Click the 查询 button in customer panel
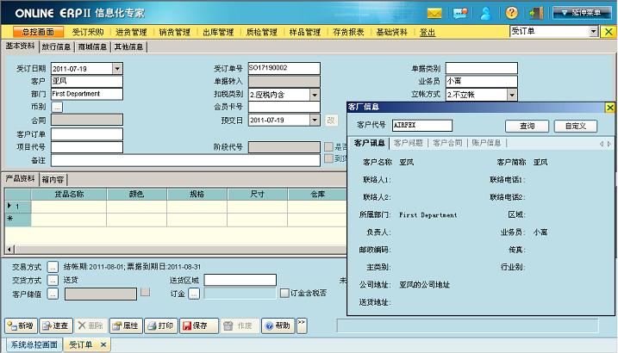Viewport: 618px width, 353px height. 527,126
